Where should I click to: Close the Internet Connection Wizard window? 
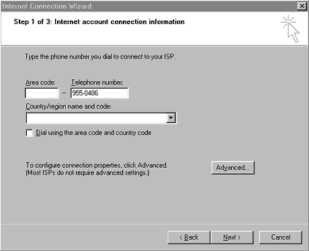tap(302, 6)
